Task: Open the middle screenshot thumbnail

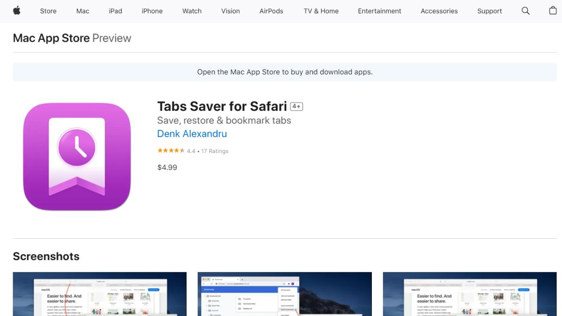Action: 285,294
